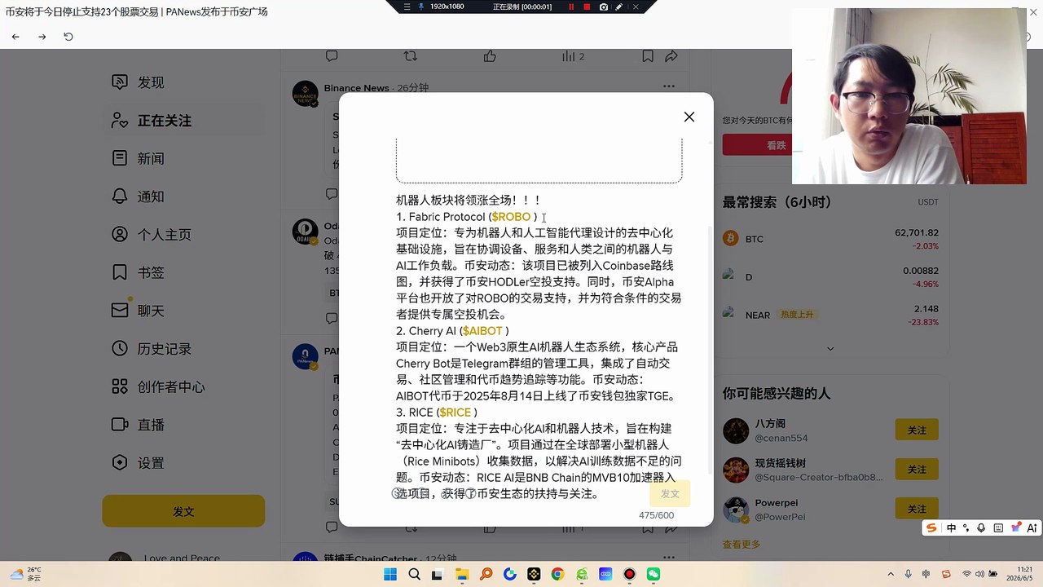Open the red recorder app in taskbar
The width and height of the screenshot is (1043, 587).
click(629, 574)
